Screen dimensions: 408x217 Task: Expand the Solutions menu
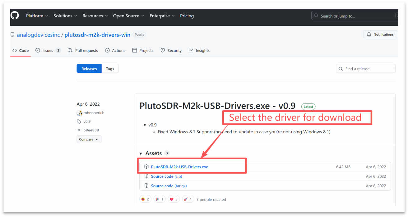tap(65, 16)
